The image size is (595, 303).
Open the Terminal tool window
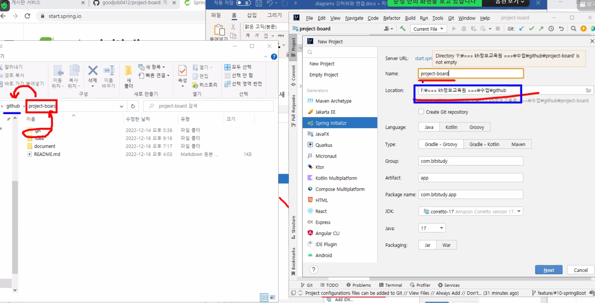393,285
